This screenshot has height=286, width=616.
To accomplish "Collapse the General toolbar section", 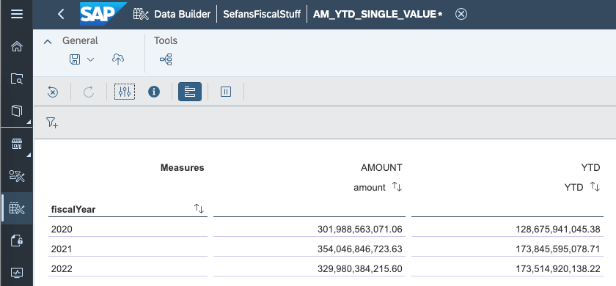I will tap(48, 41).
